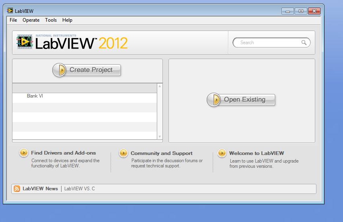Open the Operate menu
Screen dimensions: 343x222
(x=31, y=20)
